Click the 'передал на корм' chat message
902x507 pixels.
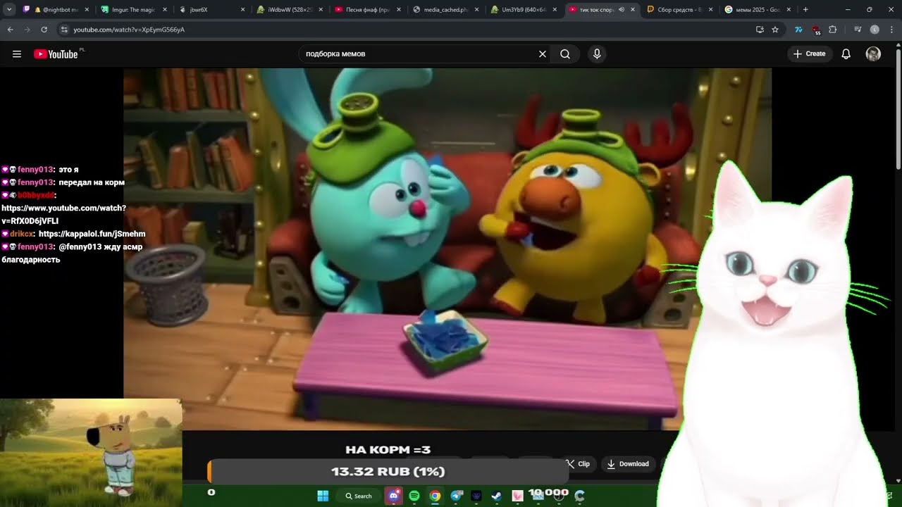pyautogui.click(x=92, y=182)
